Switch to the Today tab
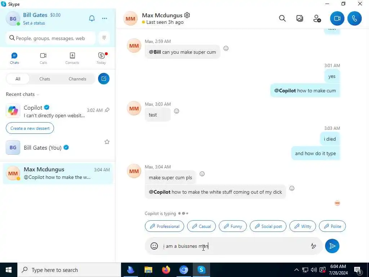The width and height of the screenshot is (369, 277). 101,58
